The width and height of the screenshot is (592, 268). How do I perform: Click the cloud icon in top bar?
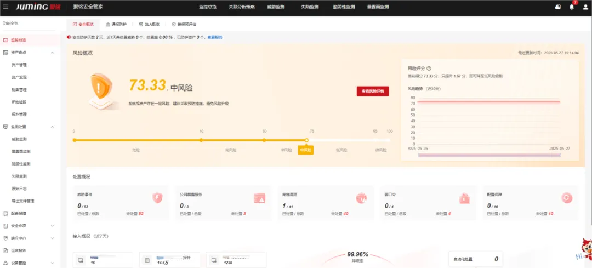click(558, 7)
